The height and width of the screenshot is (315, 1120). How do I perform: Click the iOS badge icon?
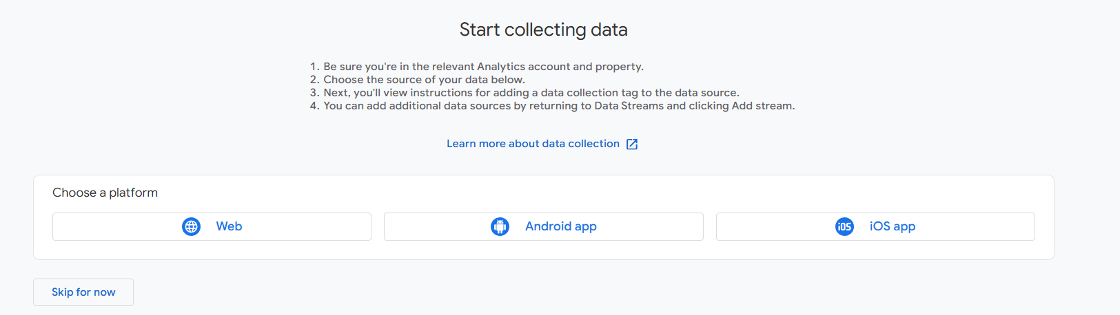point(844,226)
